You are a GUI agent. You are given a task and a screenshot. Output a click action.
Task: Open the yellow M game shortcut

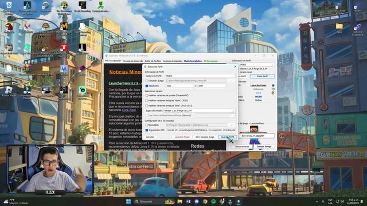64,26
